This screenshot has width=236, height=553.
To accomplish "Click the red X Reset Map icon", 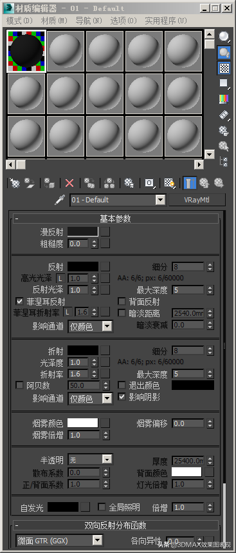I will click(69, 182).
